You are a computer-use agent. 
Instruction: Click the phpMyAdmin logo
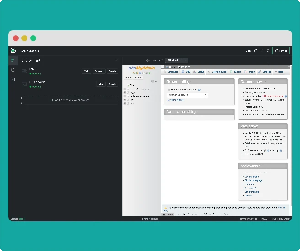coord(142,68)
